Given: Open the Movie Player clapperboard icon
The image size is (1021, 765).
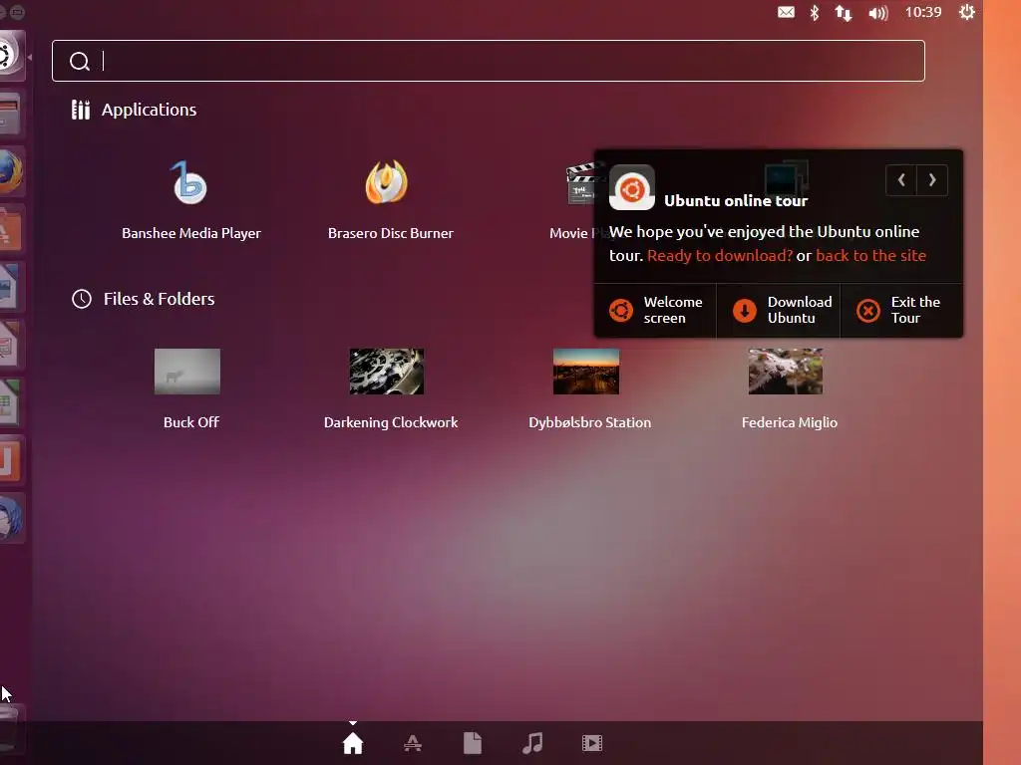Looking at the screenshot, I should (580, 184).
